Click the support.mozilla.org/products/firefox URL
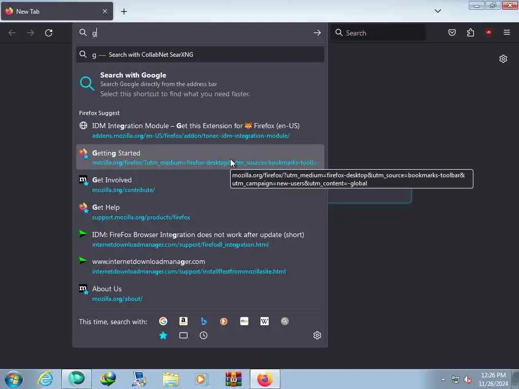The width and height of the screenshot is (519, 389). [x=141, y=217]
